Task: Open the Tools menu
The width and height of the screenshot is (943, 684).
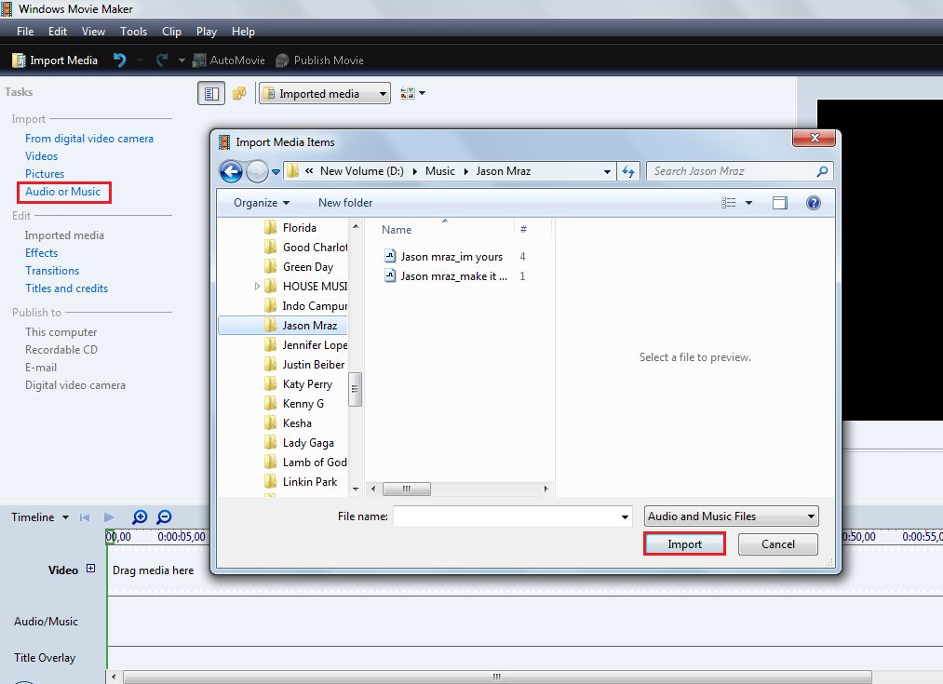Action: [133, 32]
